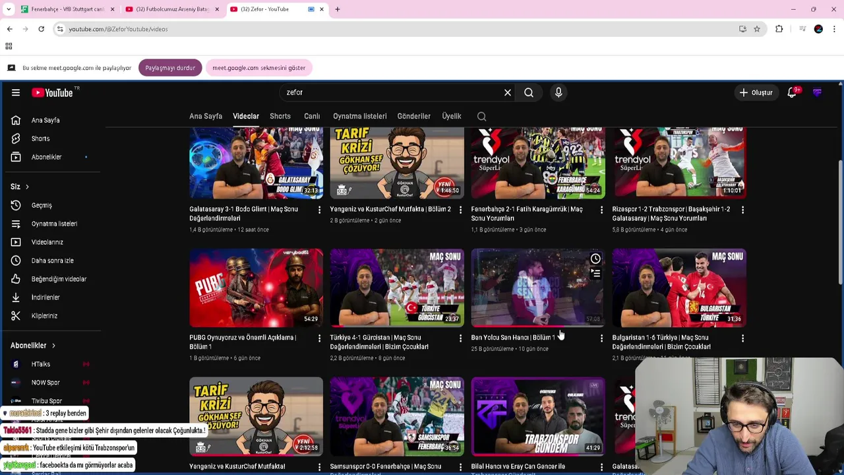The width and height of the screenshot is (844, 475).
Task: Add Ben Yolcu Sen Hancı to queue
Action: [595, 273]
